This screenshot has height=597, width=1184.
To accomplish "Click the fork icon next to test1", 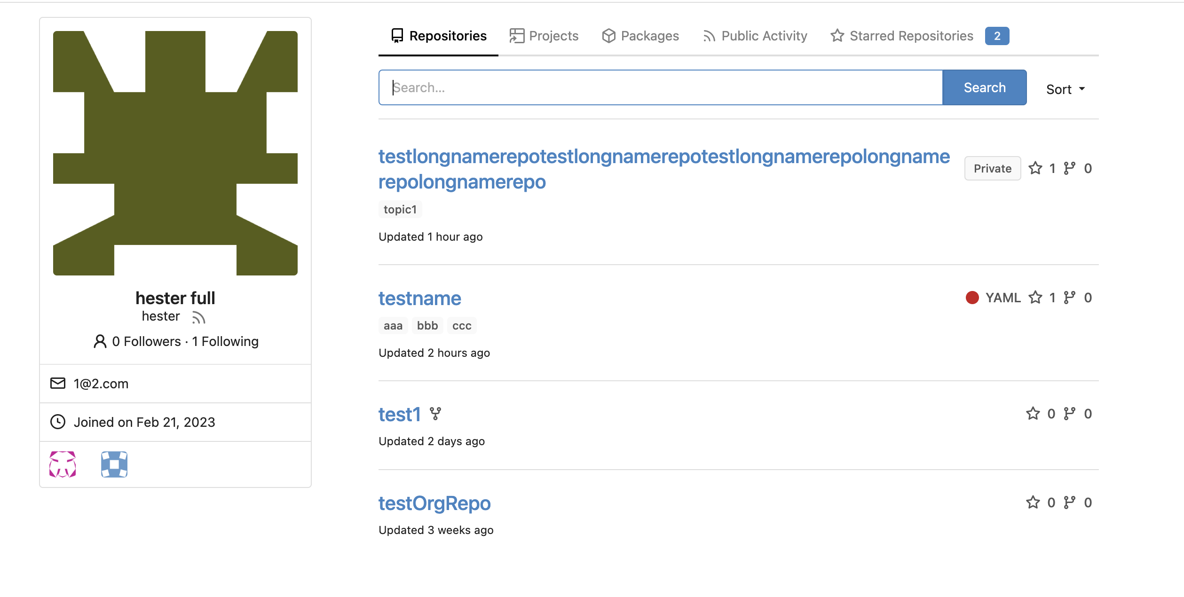I will point(435,414).
